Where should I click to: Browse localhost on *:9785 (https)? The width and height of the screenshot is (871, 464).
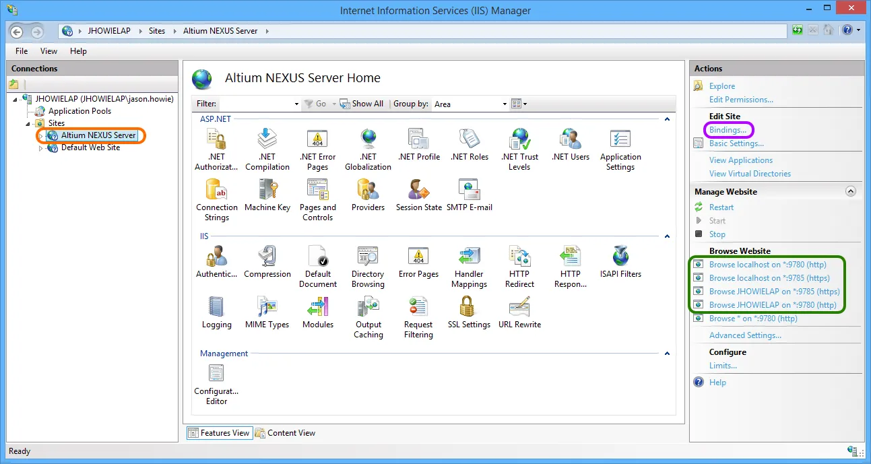769,278
